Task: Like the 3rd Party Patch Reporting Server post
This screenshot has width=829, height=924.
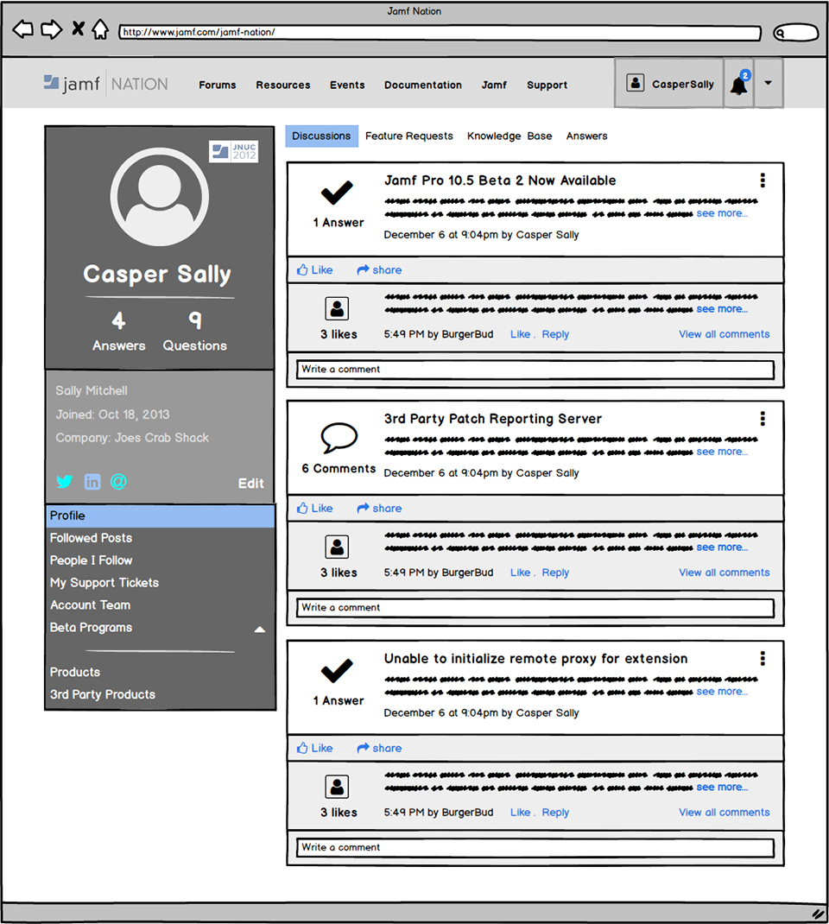Action: click(314, 509)
